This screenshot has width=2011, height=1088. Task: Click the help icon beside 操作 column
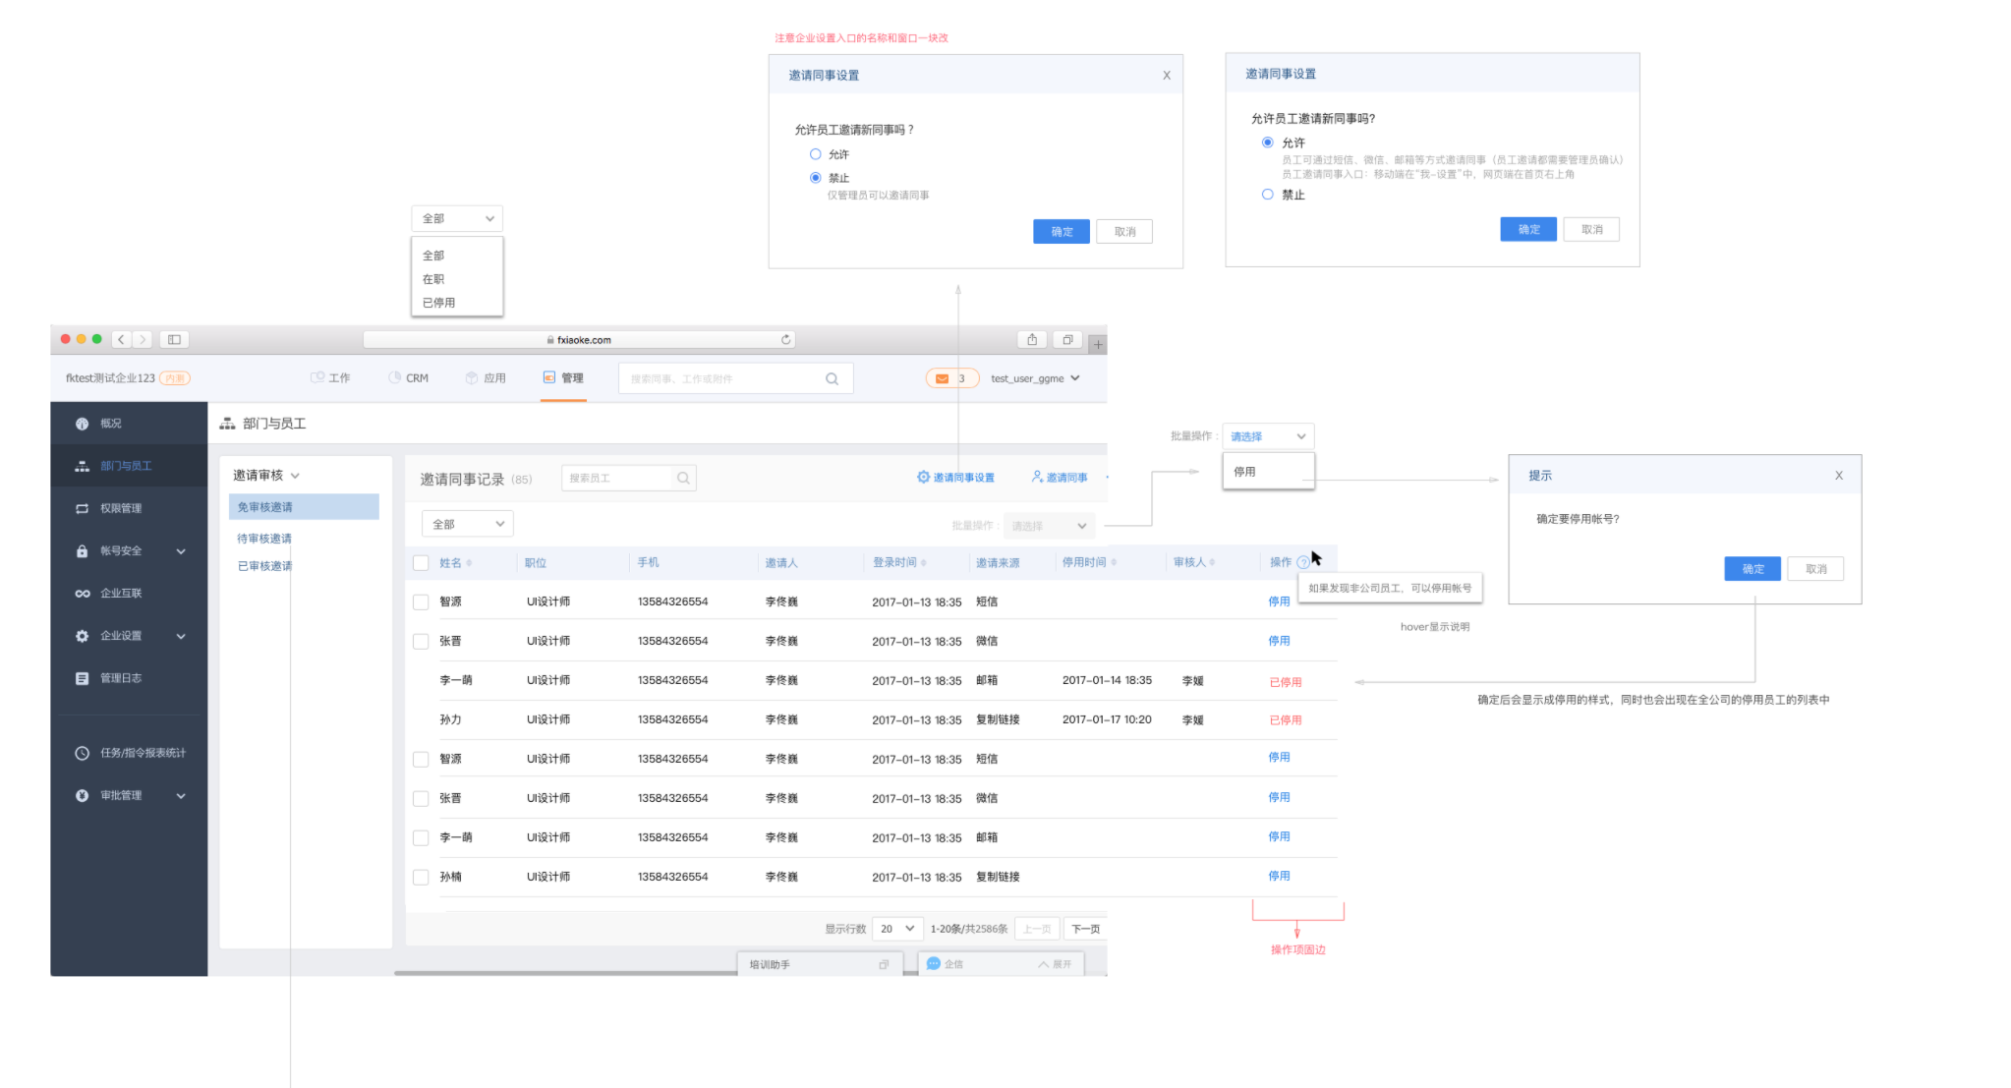click(1302, 562)
